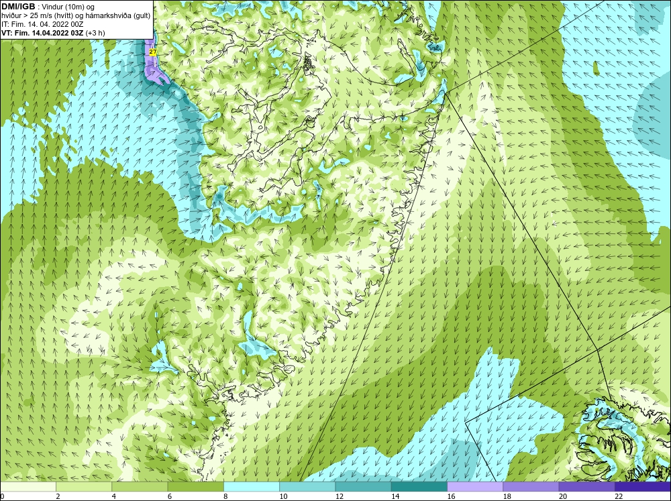
Task: Select the 20–22 m/s violet swatch
Action: [x=586, y=487]
